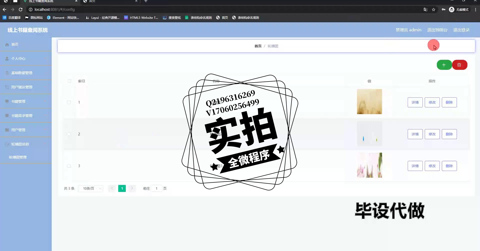This screenshot has height=251, width=480.
Task: Click the green add (+) button
Action: pos(444,65)
